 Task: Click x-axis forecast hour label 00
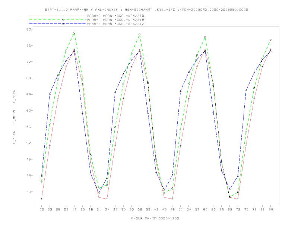point(42,209)
